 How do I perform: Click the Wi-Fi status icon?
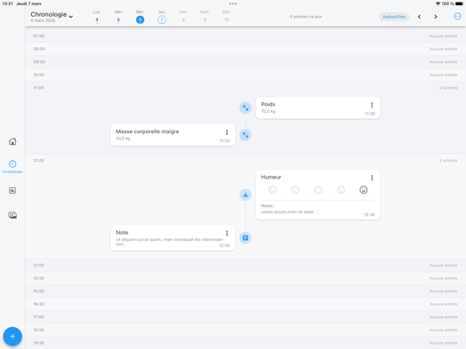(x=438, y=3)
